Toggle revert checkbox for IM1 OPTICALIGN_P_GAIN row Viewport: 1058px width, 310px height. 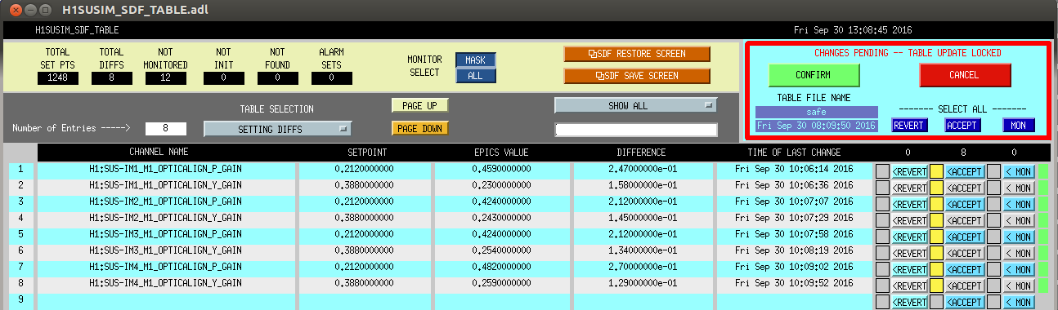882,171
